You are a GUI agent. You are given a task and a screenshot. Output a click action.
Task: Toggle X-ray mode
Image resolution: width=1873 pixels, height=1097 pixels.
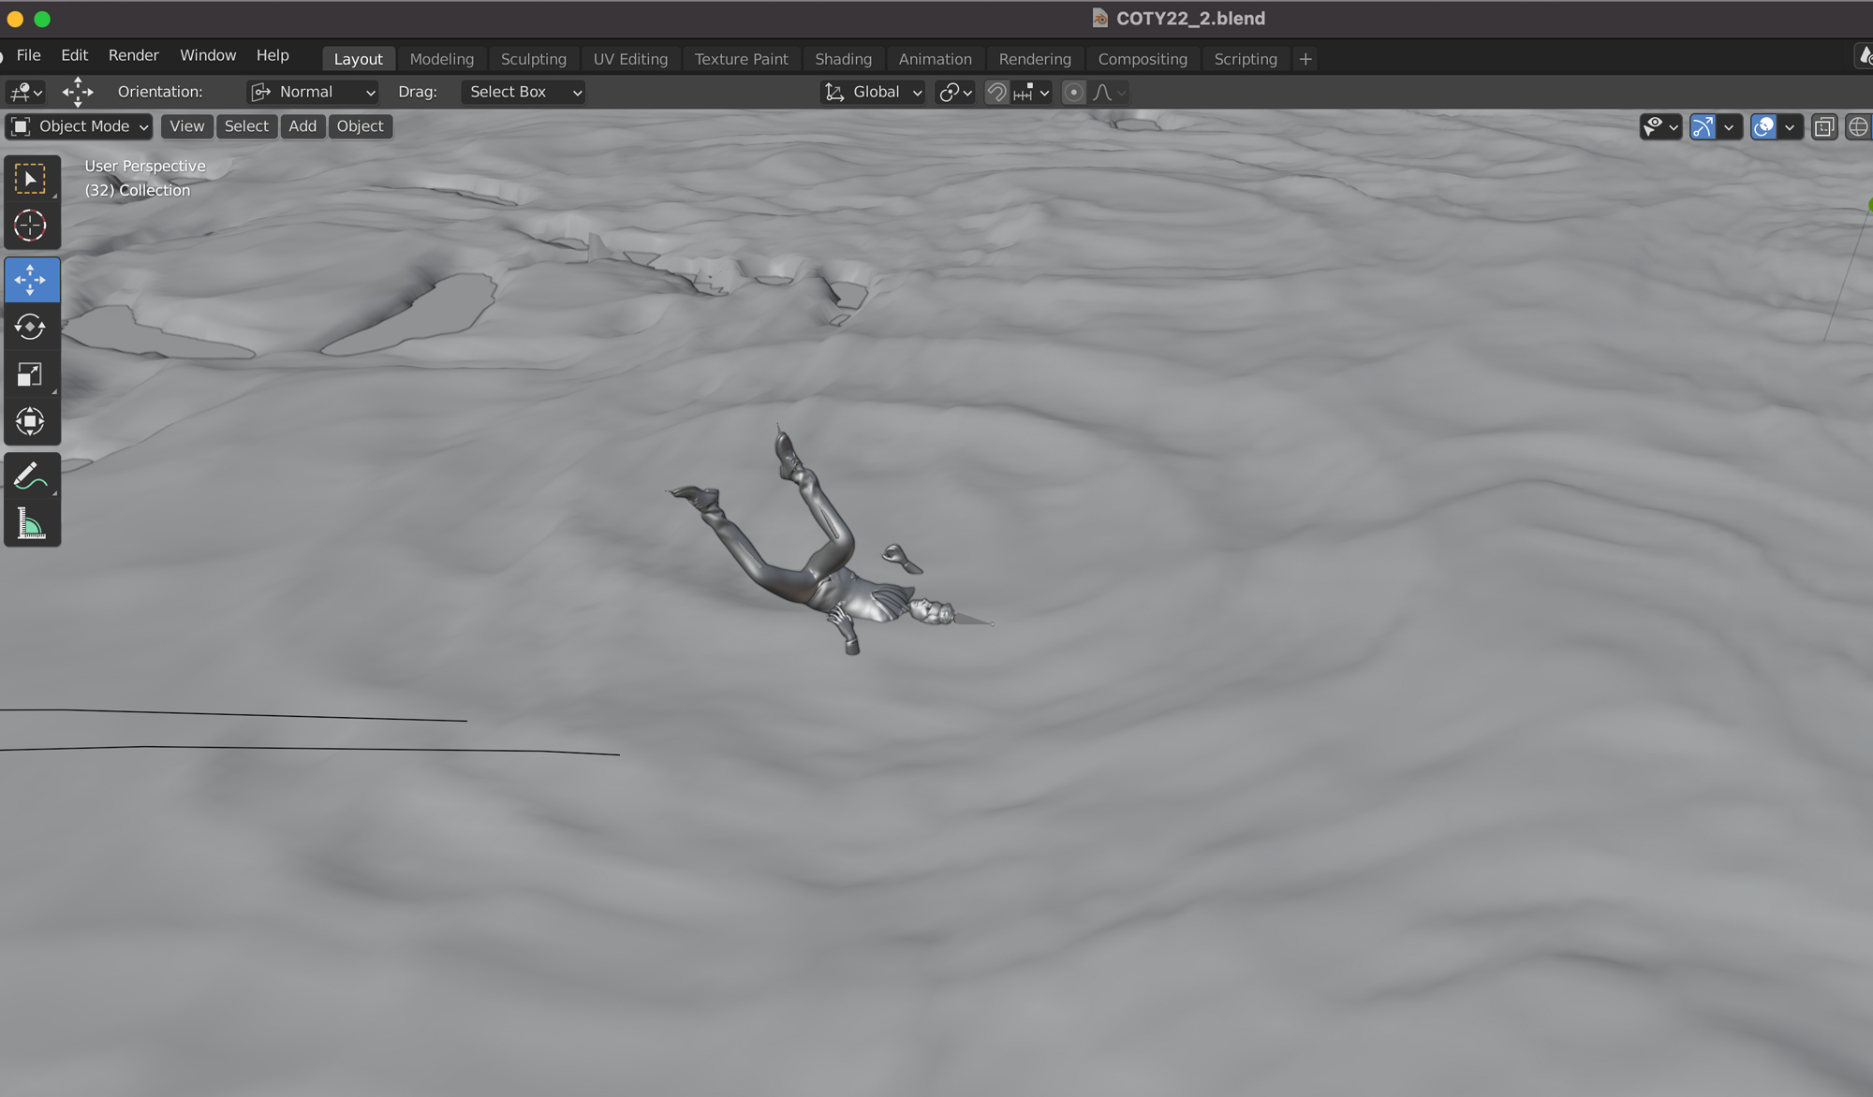click(x=1823, y=126)
